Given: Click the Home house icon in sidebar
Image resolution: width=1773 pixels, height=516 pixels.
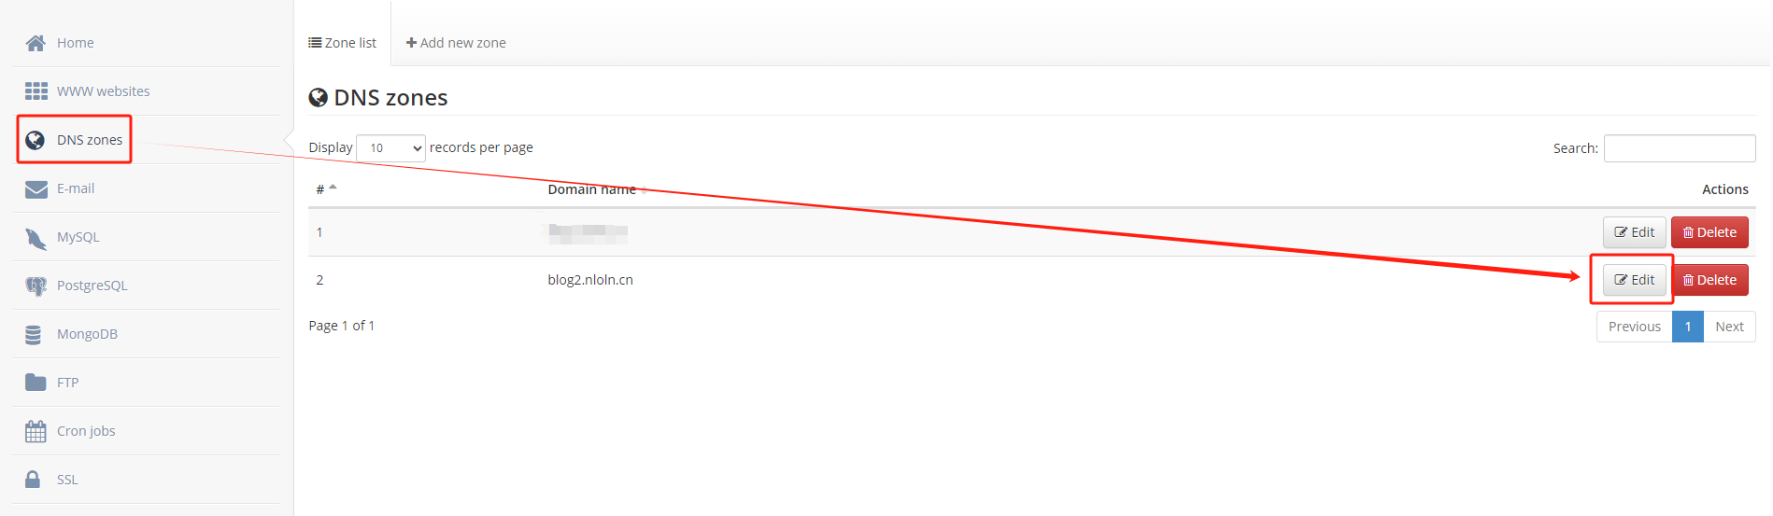Looking at the screenshot, I should [x=35, y=43].
